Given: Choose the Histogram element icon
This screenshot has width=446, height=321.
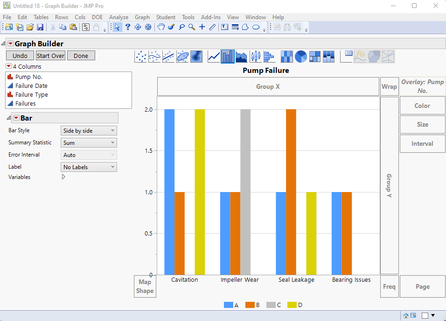Looking at the screenshot, I should [x=269, y=57].
